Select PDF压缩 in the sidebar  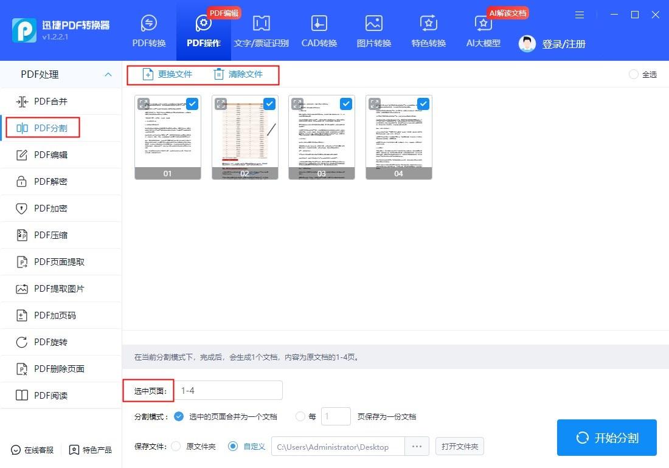(x=61, y=235)
